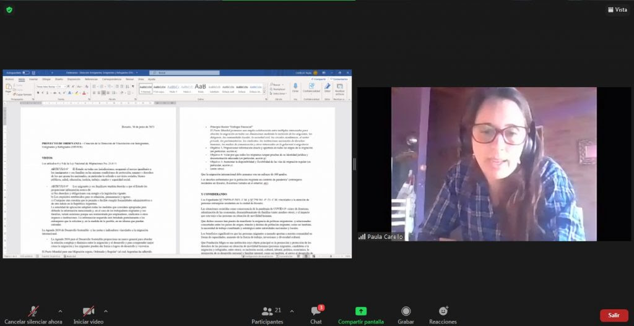Image resolution: width=634 pixels, height=326 pixels.
Task: Click the Buscar search box in Word
Action: [x=173, y=73]
